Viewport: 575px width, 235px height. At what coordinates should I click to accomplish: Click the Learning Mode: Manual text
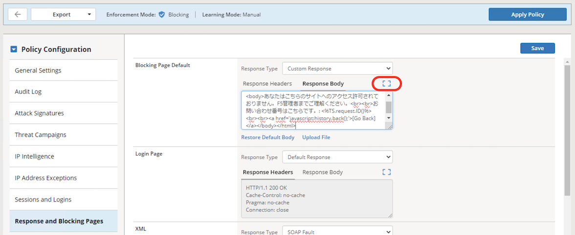(x=231, y=15)
